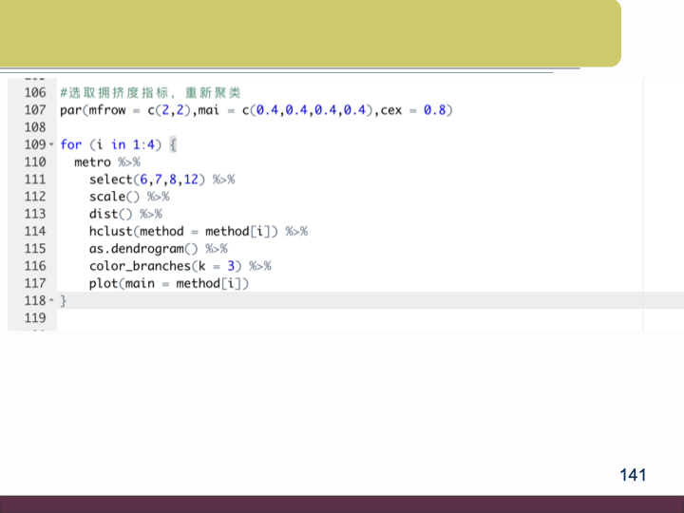The width and height of the screenshot is (684, 513).
Task: Click the as.dendrogram() call
Action: pos(141,248)
